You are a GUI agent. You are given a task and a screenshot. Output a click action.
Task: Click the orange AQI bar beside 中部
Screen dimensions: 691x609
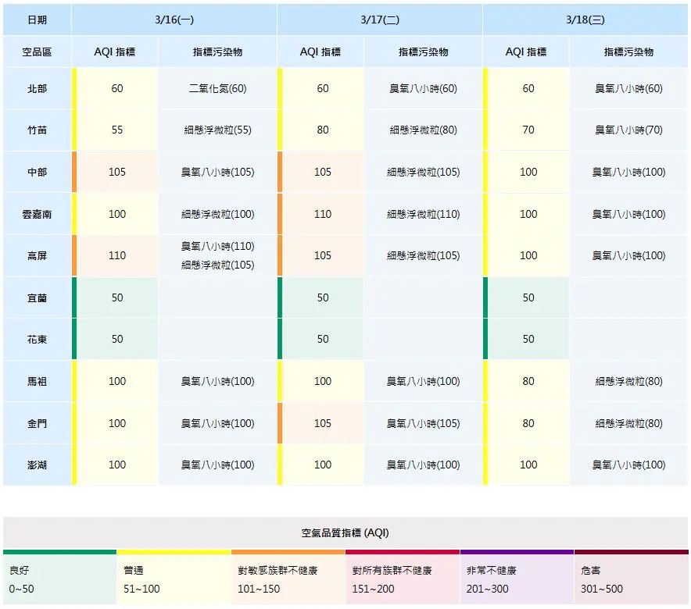[74, 171]
